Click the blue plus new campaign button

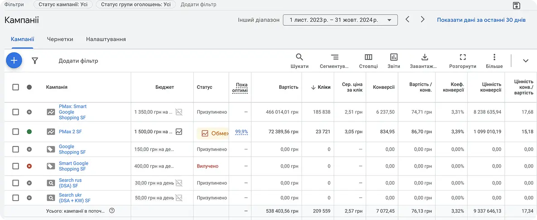coord(14,60)
